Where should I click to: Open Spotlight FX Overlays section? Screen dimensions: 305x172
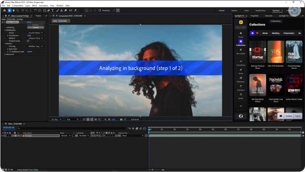pos(241,88)
